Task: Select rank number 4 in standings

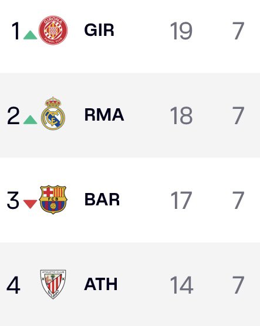Action: pyautogui.click(x=13, y=285)
